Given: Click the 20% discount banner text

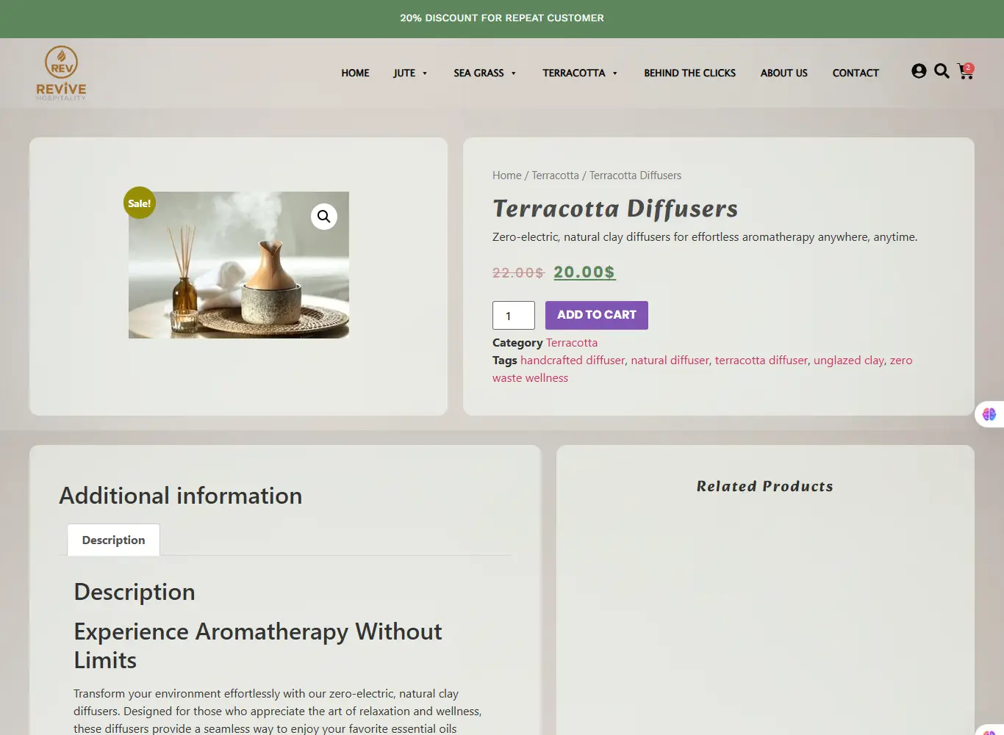Looking at the screenshot, I should coord(502,18).
